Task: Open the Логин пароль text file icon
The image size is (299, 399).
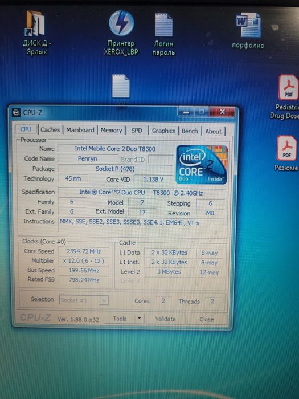Action: tap(164, 34)
